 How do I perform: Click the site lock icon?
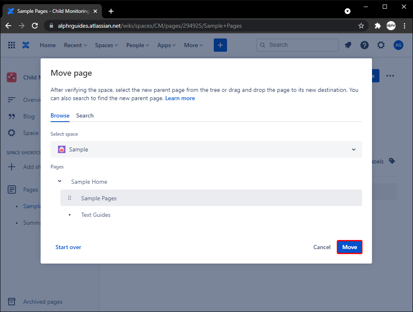point(51,26)
